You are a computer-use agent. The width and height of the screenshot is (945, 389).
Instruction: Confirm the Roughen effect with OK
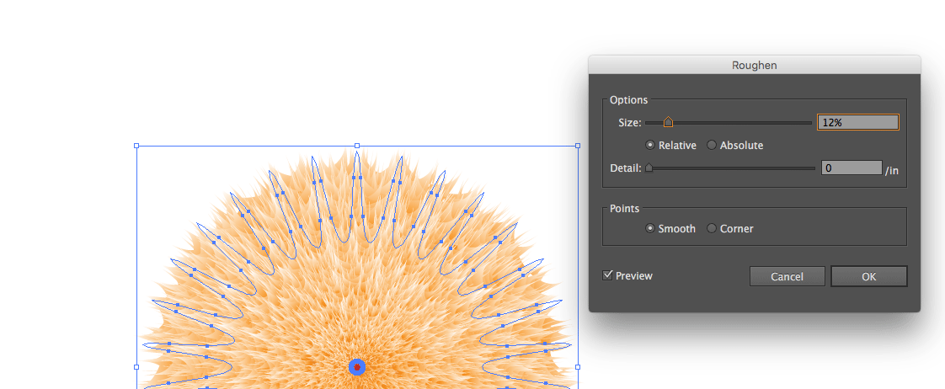tap(868, 276)
